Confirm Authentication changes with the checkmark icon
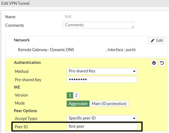The height and width of the screenshot is (133, 169). pyautogui.click(x=154, y=63)
